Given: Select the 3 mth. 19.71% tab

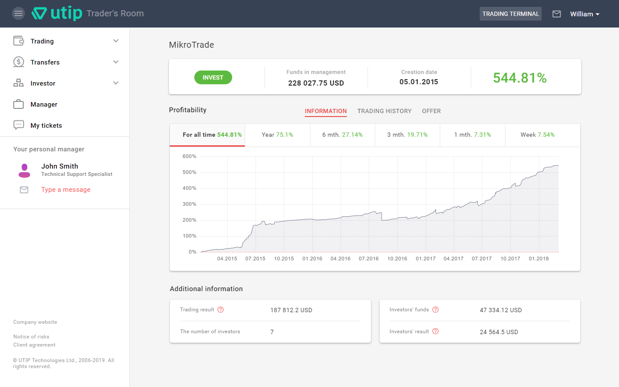Looking at the screenshot, I should click(x=408, y=135).
